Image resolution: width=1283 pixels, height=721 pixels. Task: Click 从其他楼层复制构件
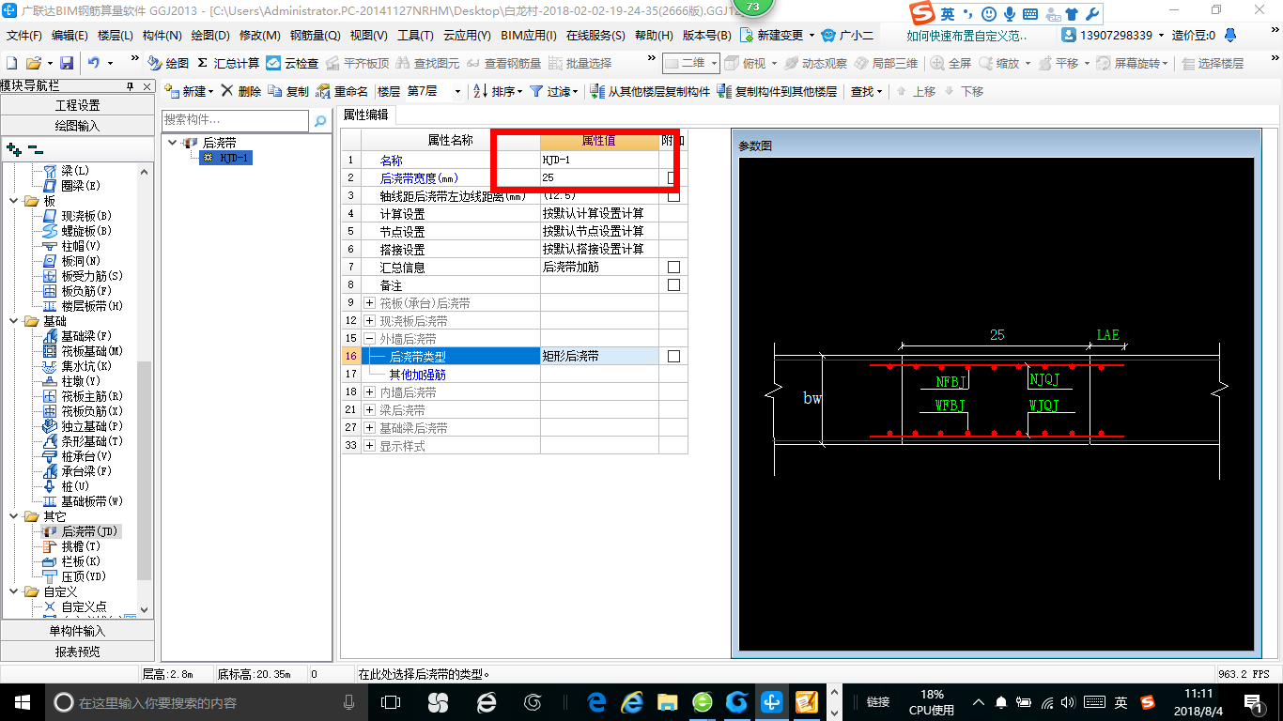click(x=651, y=91)
